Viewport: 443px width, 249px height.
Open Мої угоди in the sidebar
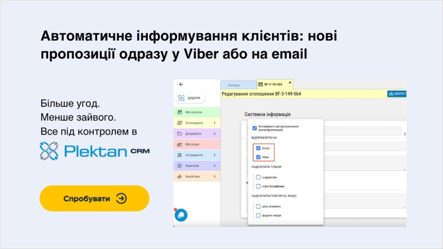[197, 145]
